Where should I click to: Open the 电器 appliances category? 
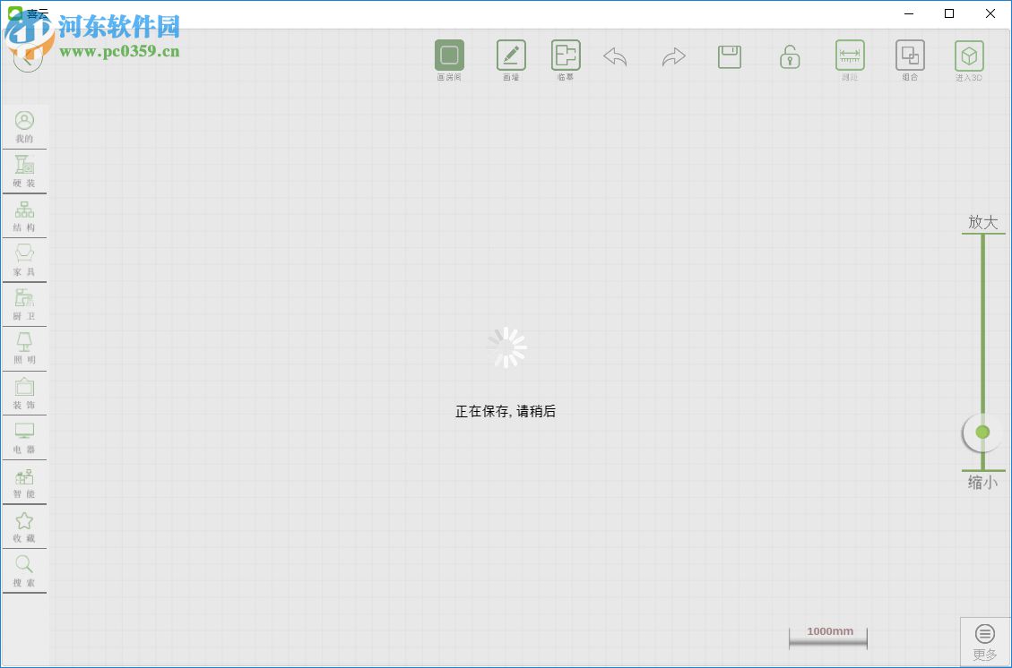[x=24, y=438]
